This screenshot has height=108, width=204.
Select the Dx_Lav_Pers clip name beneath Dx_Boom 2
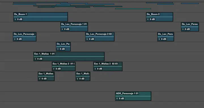(x=165, y=34)
